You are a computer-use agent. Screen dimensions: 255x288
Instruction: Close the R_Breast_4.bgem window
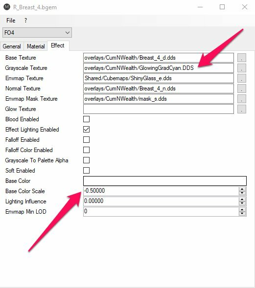(245, 7)
